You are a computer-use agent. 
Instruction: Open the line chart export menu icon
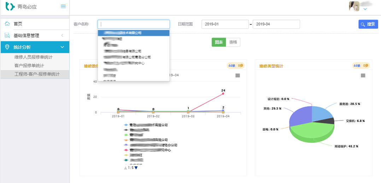[x=238, y=76]
